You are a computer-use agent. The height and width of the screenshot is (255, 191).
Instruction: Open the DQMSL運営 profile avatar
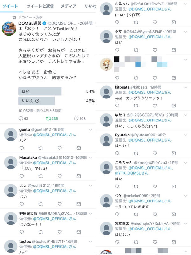pyautogui.click(x=9, y=28)
